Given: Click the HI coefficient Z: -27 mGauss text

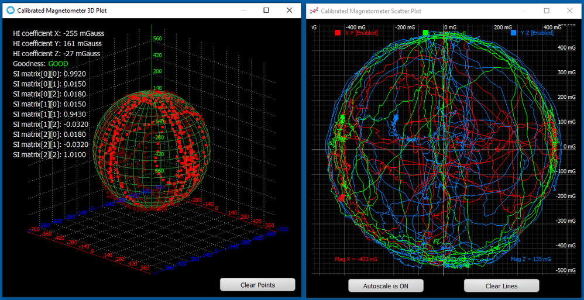Looking at the screenshot, I should click(57, 54).
